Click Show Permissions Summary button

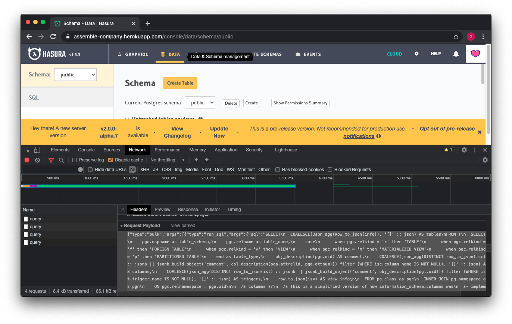tap(300, 103)
